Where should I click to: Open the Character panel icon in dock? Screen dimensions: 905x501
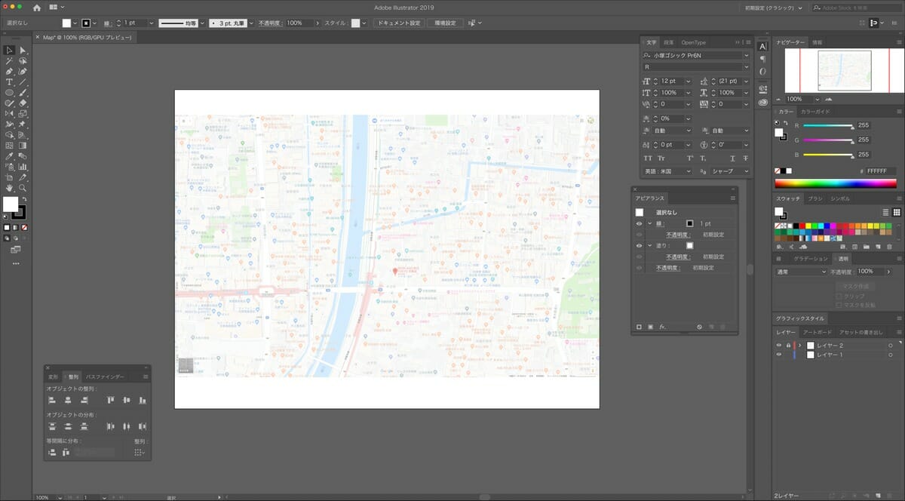tap(762, 46)
